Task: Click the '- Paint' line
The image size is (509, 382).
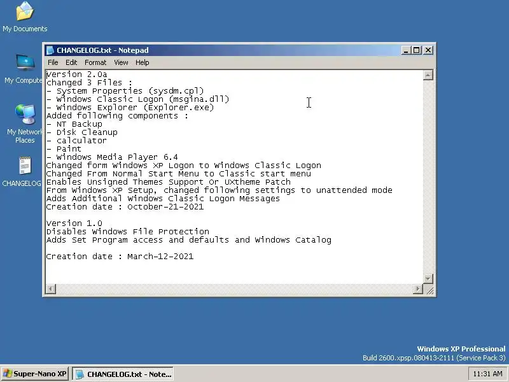Action: (64, 149)
